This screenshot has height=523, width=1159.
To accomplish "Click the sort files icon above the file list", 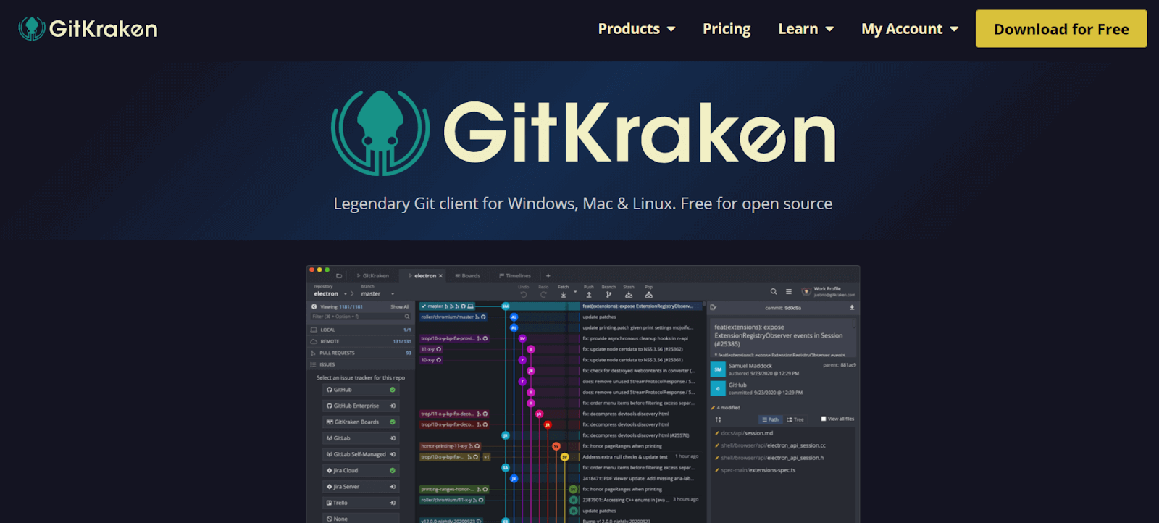I will pos(718,419).
